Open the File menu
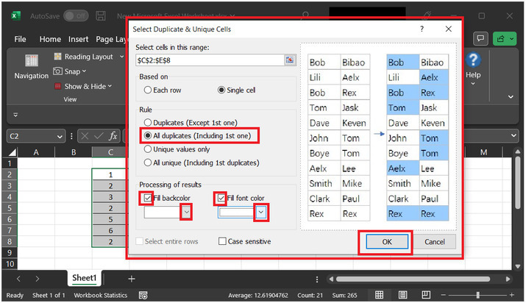Image resolution: width=526 pixels, height=303 pixels. point(20,39)
